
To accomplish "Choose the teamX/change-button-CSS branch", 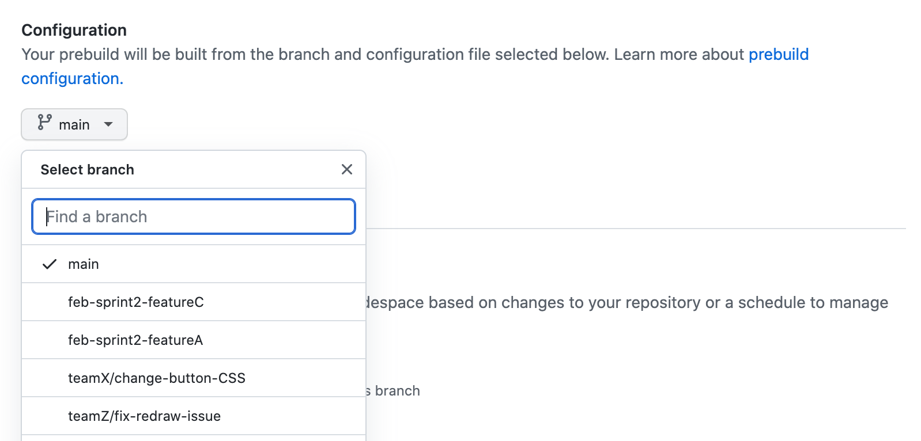I will [x=157, y=378].
